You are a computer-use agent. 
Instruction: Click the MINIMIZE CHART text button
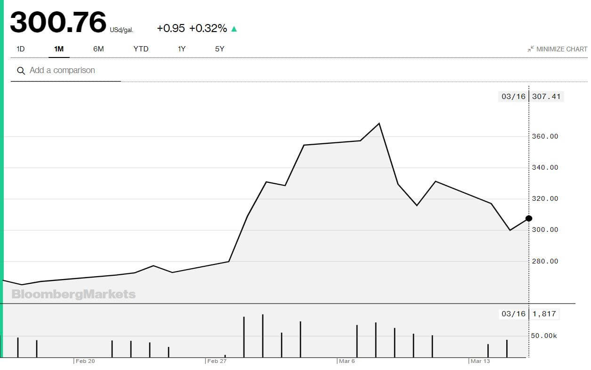[562, 49]
